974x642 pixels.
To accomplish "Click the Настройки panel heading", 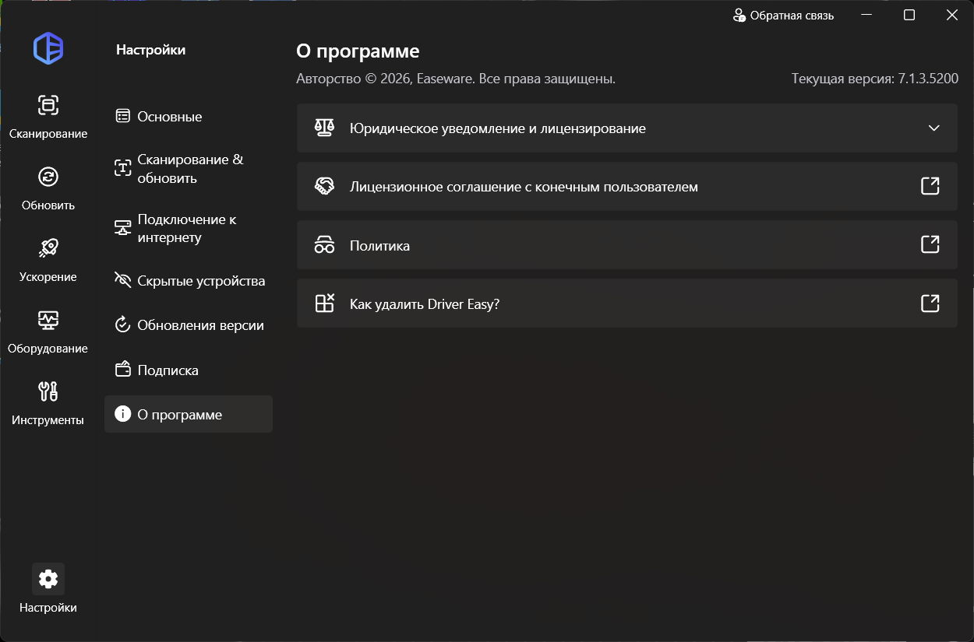I will [x=150, y=50].
